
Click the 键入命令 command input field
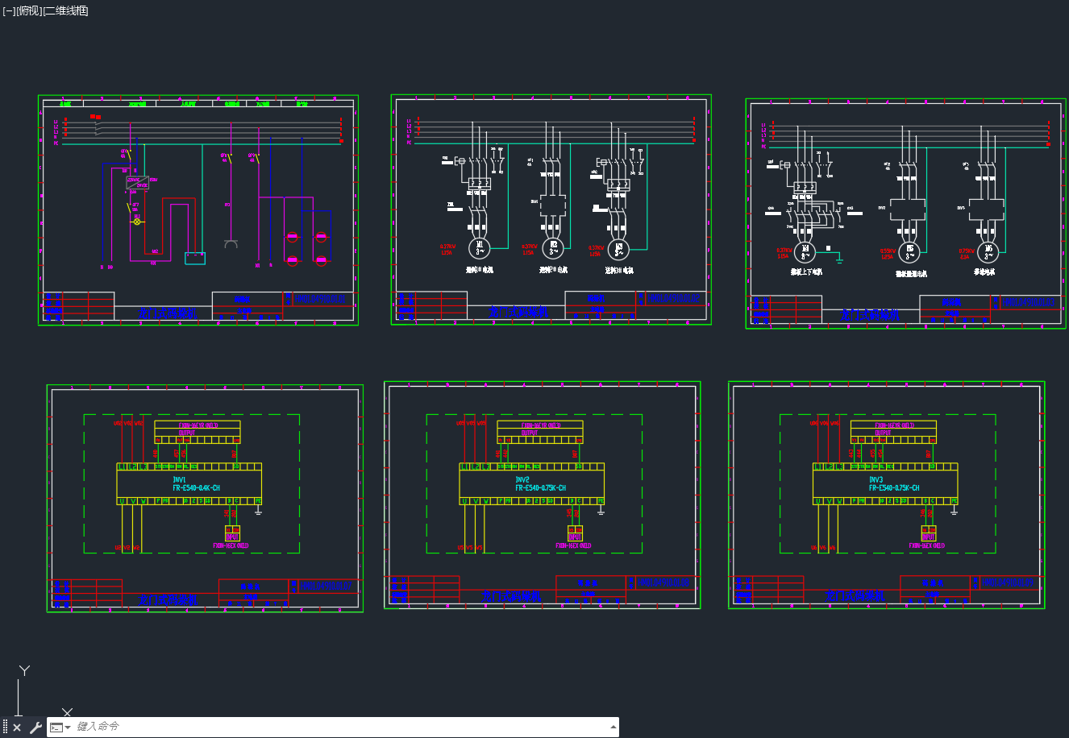coord(339,727)
